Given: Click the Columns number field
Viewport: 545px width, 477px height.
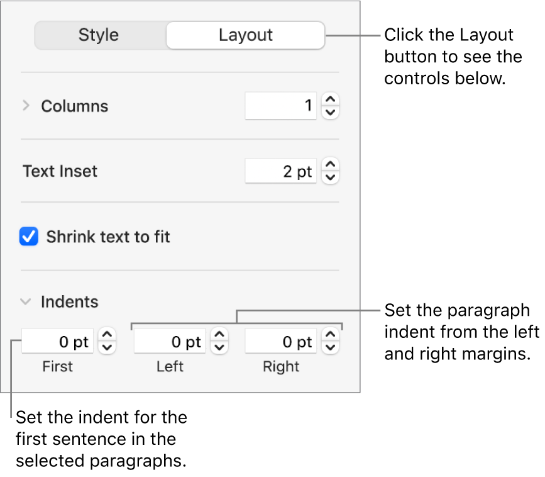Looking at the screenshot, I should click(280, 106).
